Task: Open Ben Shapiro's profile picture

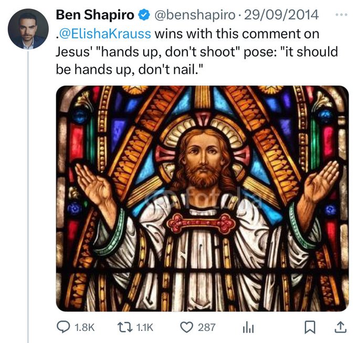Action: tap(28, 29)
